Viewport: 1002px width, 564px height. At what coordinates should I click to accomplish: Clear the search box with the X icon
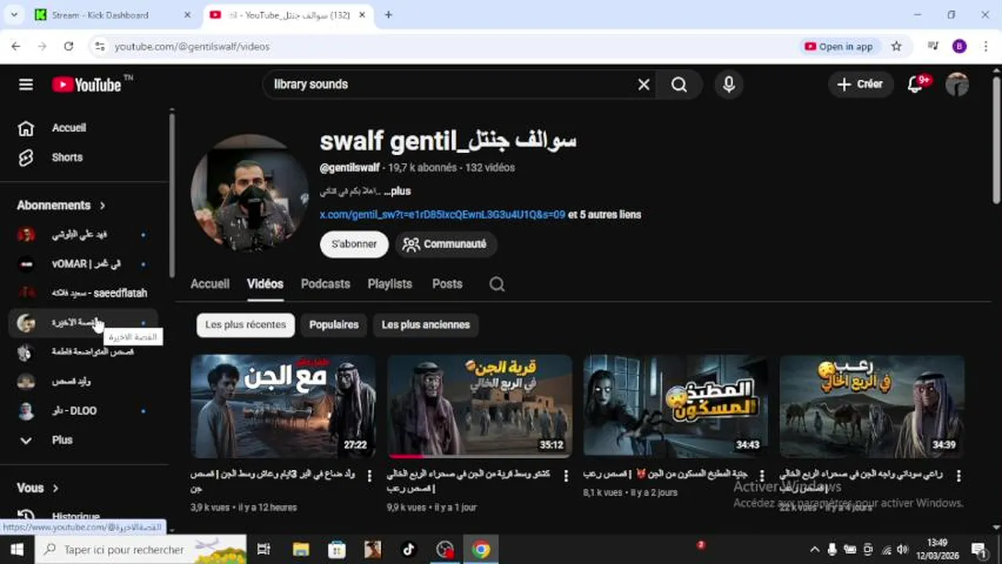[x=644, y=85]
